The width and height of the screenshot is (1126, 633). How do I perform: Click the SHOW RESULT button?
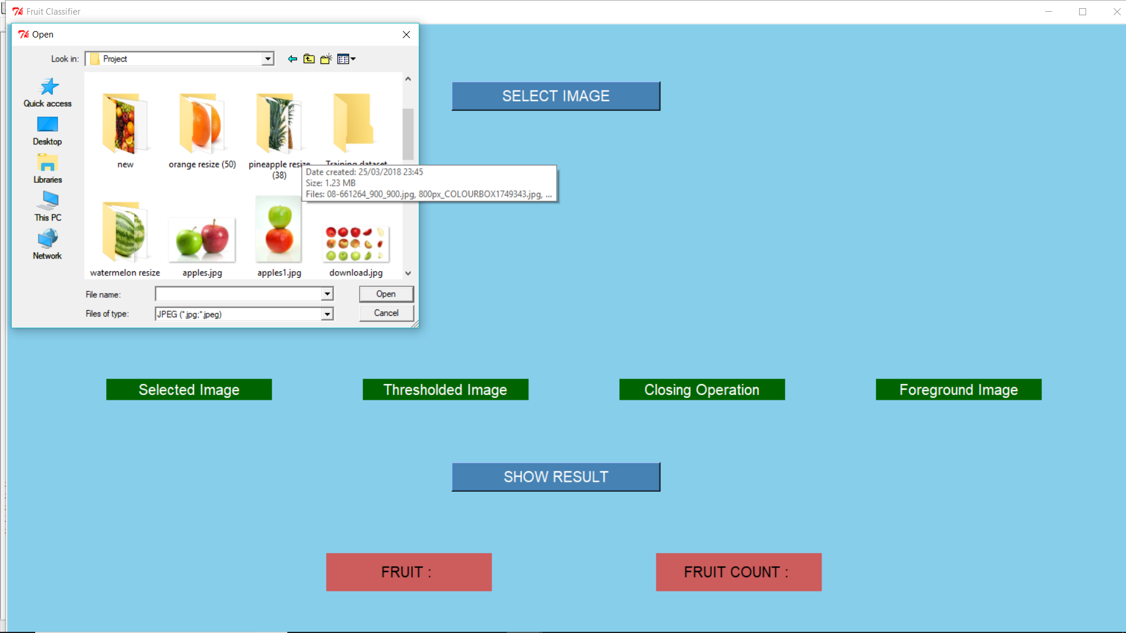pos(555,477)
